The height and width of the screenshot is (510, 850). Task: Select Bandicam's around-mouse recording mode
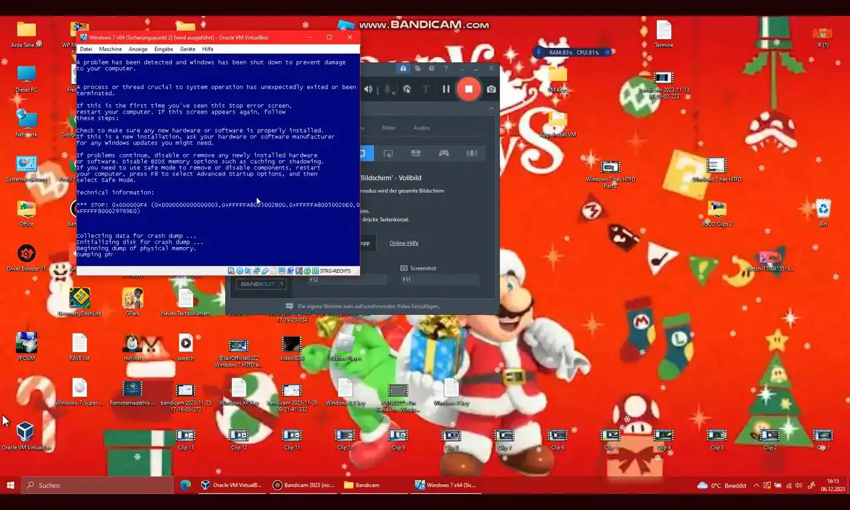pyautogui.click(x=388, y=153)
